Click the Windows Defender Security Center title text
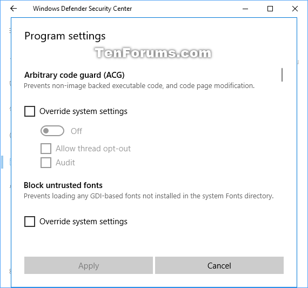308x288 pixels. point(82,9)
